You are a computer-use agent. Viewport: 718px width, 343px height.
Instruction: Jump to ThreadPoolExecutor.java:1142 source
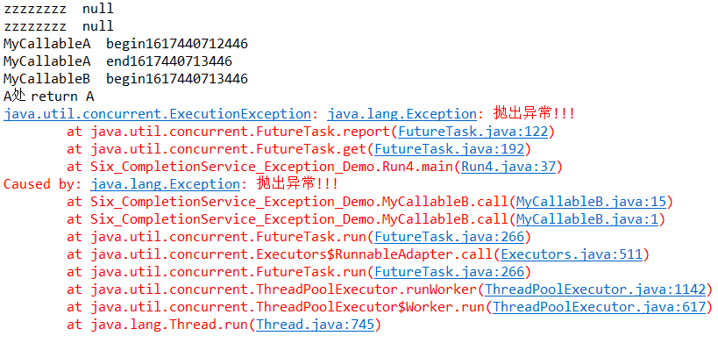pyautogui.click(x=595, y=289)
